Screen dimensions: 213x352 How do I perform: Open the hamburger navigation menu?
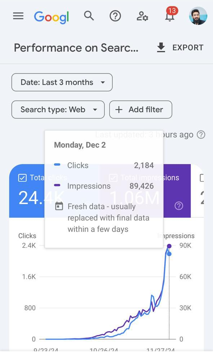point(18,16)
